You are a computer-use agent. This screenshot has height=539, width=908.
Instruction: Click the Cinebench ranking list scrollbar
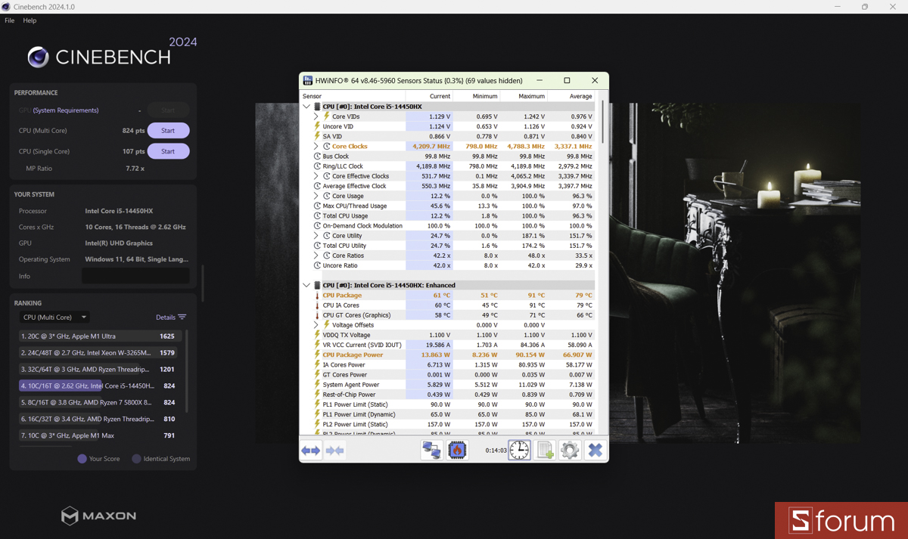click(187, 370)
